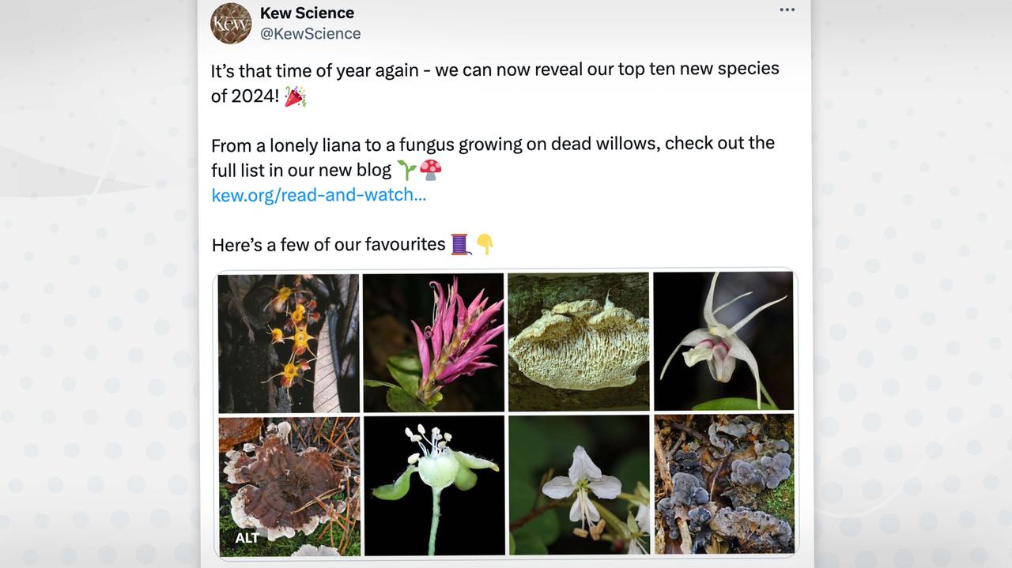Open the Kew Science display name

click(307, 13)
